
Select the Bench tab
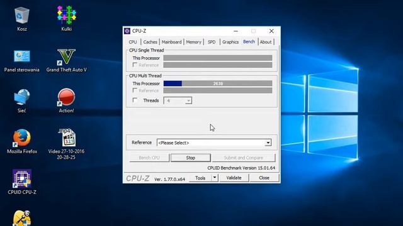(x=249, y=41)
